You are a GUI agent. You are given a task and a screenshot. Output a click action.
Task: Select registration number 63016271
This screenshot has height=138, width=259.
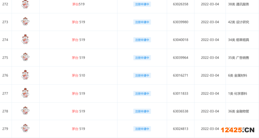(181, 75)
